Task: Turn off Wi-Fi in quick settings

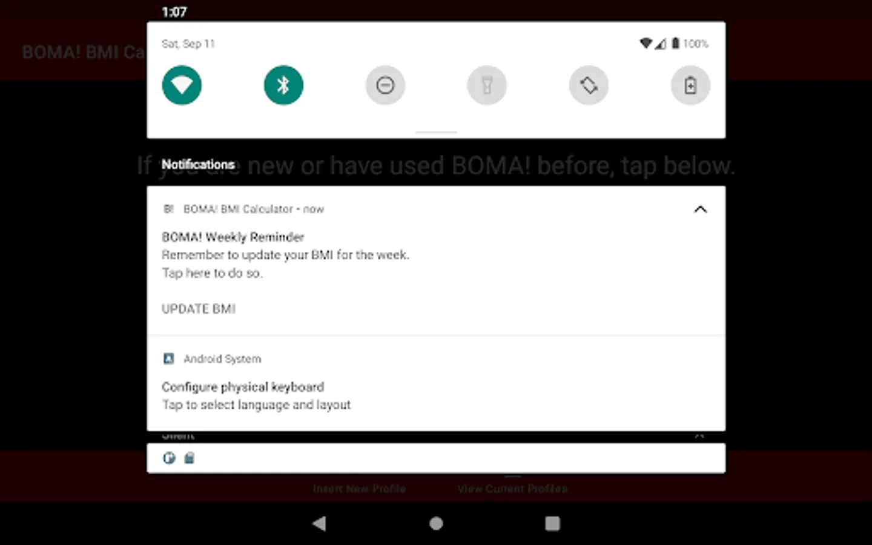Action: point(181,85)
